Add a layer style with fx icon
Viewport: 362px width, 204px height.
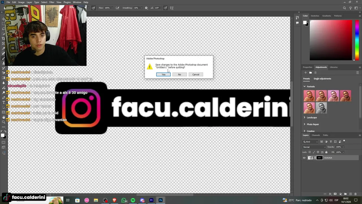click(x=330, y=194)
